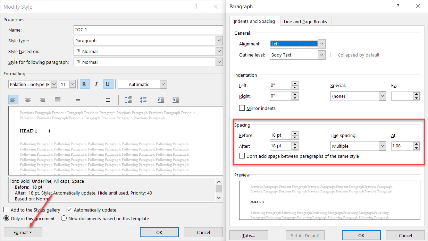Image resolution: width=428 pixels, height=241 pixels.
Task: Decrease indent in Modify Style
Action: point(160,100)
